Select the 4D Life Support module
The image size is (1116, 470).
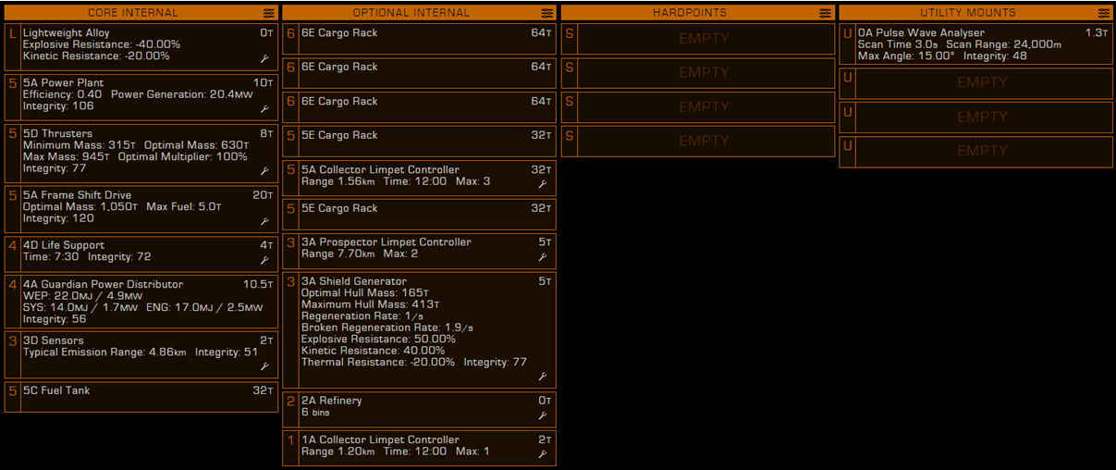(141, 253)
